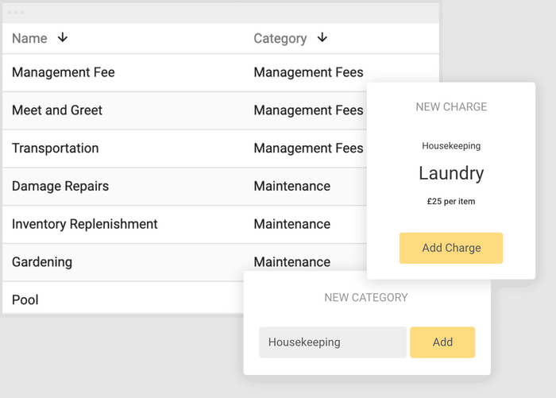Screen dimensions: 556x398
Task: Choose the Inventory Replenishment entry
Action: click(85, 224)
